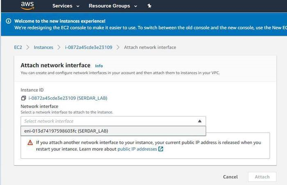Viewport: 287px width, 185px height.
Task: Click the pin shortcut icon in the header
Action: (x=149, y=6)
